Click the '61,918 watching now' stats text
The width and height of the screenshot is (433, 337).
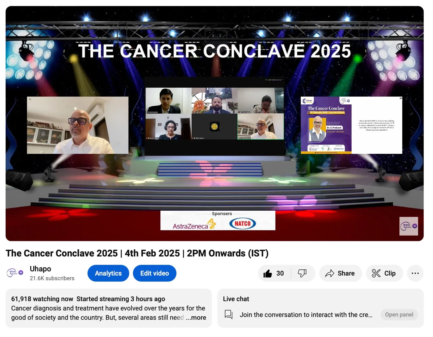[x=41, y=299]
